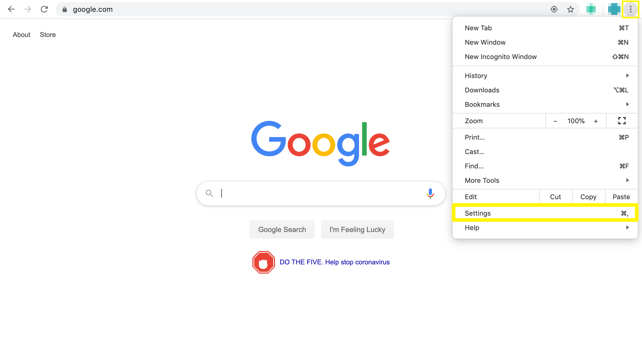Reload the page with refresh icon
The image size is (642, 346).
(x=44, y=9)
